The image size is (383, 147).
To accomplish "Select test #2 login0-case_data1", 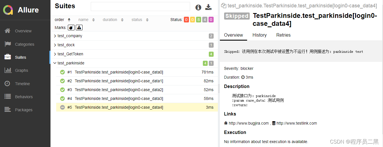I will (x=137, y=81).
